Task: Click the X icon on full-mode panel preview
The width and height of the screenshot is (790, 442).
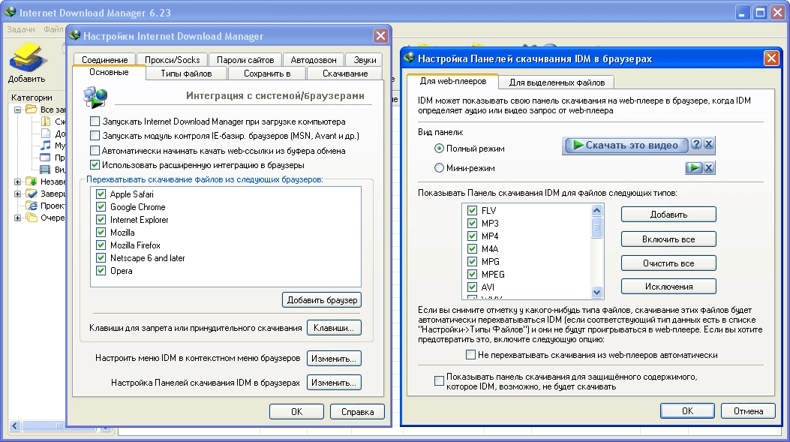Action: (708, 145)
